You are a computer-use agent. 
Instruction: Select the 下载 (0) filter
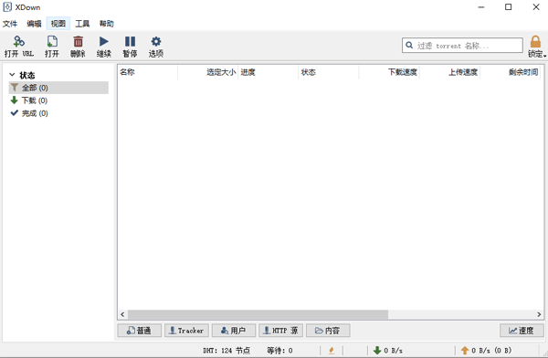tap(35, 100)
